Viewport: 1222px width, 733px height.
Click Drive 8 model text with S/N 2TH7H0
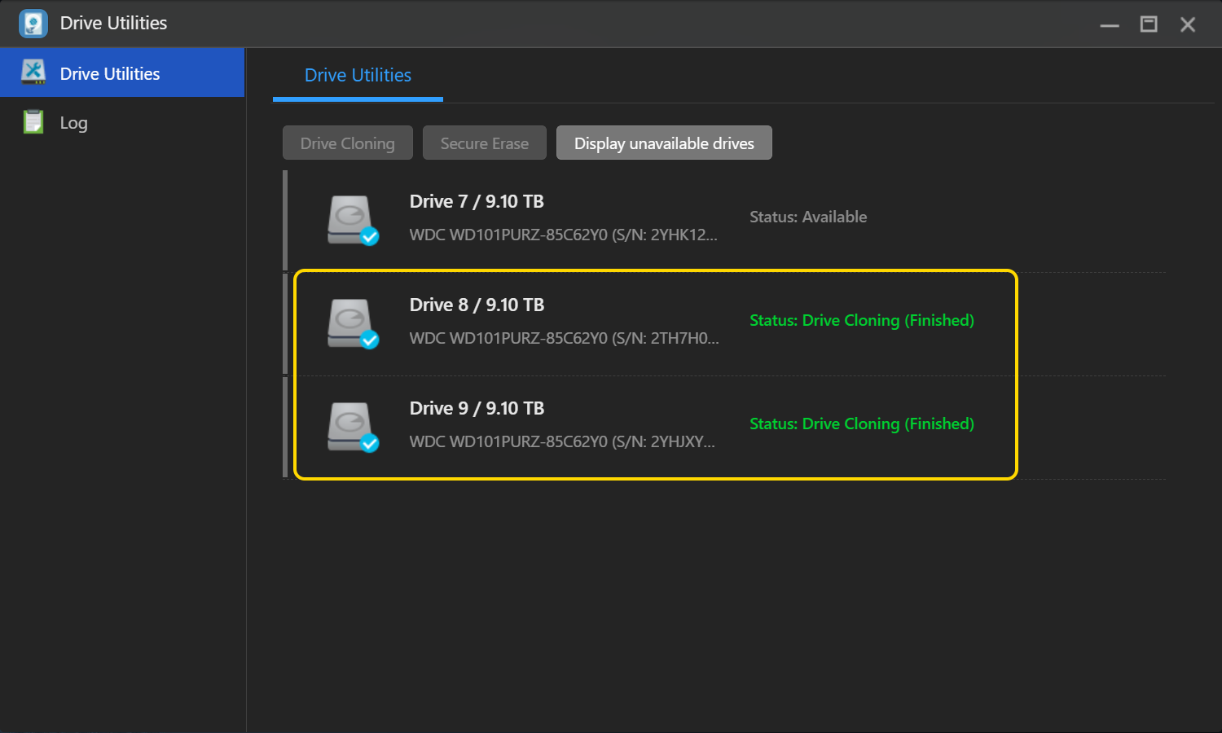pos(564,338)
